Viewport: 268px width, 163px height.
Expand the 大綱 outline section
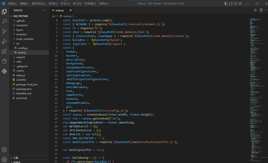pos(16,158)
